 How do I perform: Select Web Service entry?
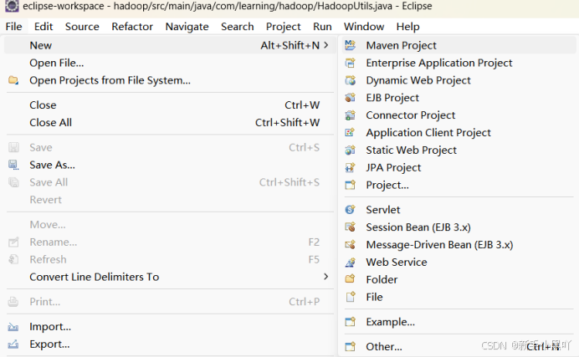tap(459, 262)
